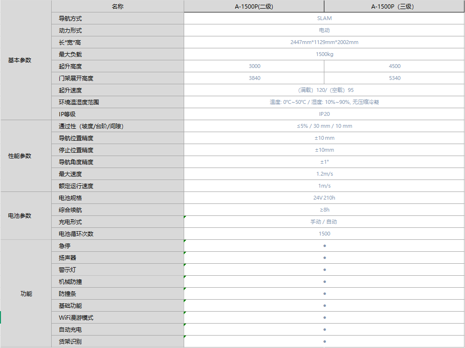The width and height of the screenshot is (465, 348).
Task: Select the SLAM value cell
Action: [324, 18]
